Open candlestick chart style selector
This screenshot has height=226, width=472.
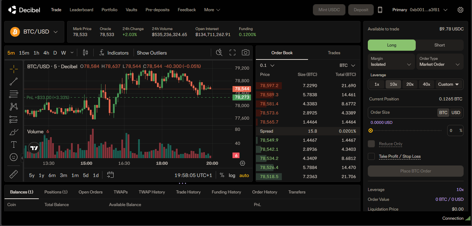coord(85,53)
